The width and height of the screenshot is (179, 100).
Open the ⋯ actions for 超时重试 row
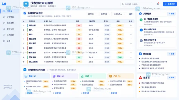[131, 43]
